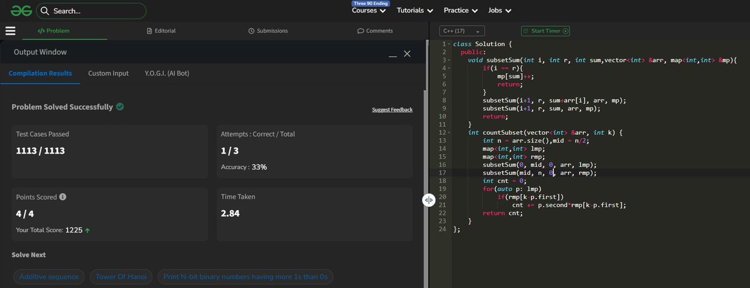Screen dimensions: 750x288
Task: Click the 'int cnt = 0;' code line
Action: tap(504, 181)
